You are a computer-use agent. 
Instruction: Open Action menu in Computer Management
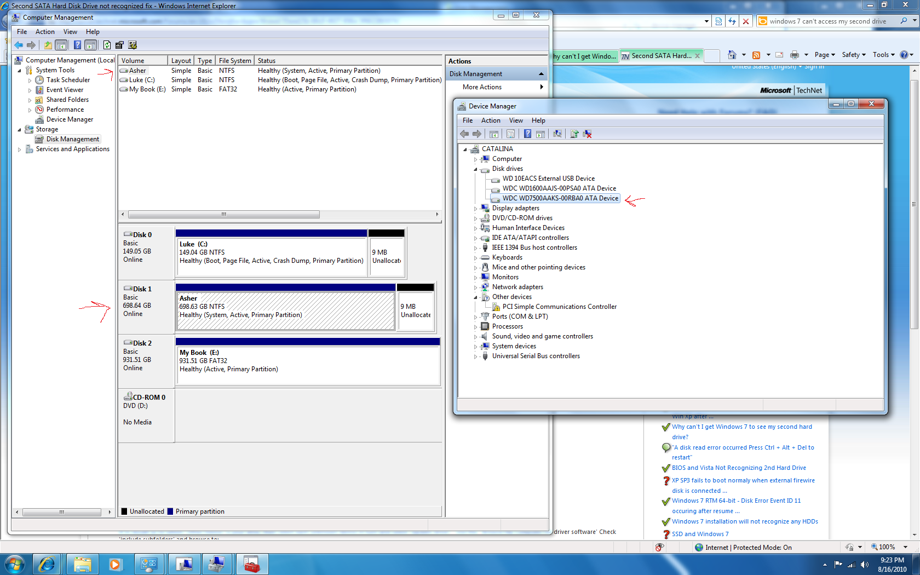pyautogui.click(x=45, y=32)
